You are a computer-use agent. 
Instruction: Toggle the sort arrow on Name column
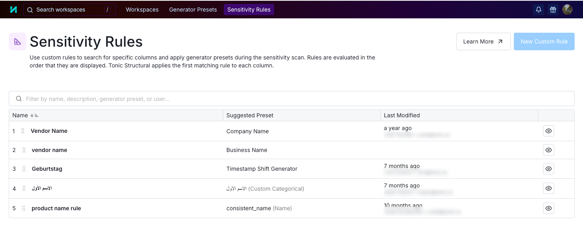34,115
